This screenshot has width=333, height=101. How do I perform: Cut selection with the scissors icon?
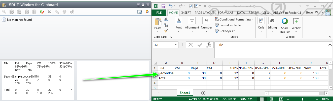pos(166,19)
